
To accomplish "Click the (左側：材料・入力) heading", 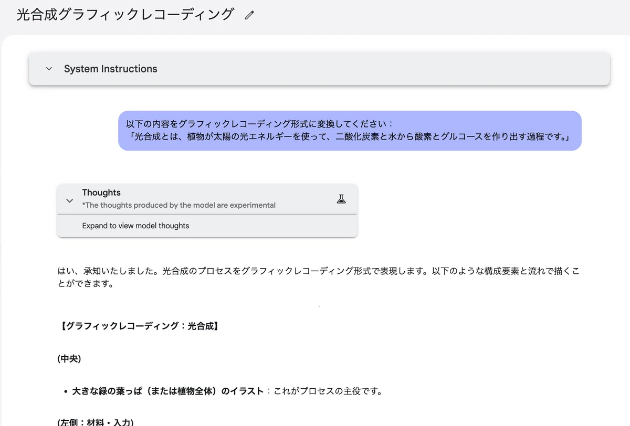I will click(95, 422).
